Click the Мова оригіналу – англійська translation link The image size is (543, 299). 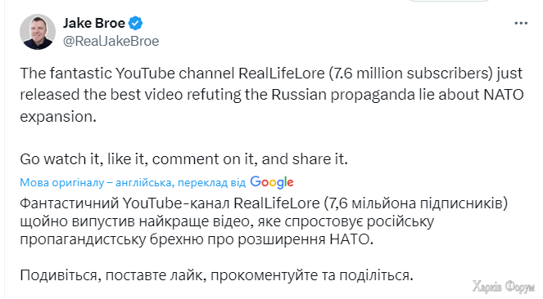[96, 182]
